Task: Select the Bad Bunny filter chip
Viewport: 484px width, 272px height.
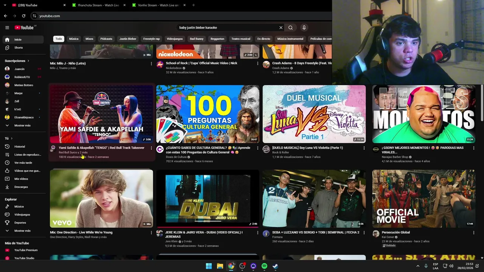Action: pyautogui.click(x=197, y=39)
